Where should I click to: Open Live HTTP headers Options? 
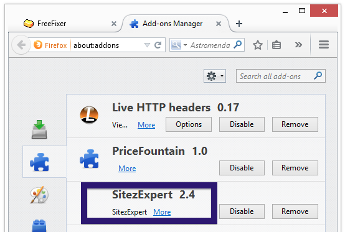pos(189,124)
